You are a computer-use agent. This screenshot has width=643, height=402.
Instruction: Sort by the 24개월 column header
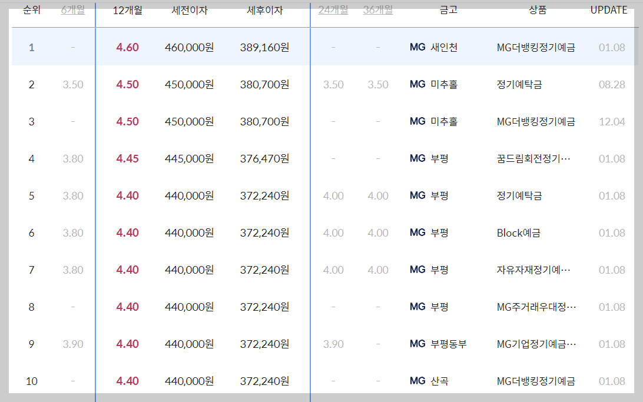333,10
